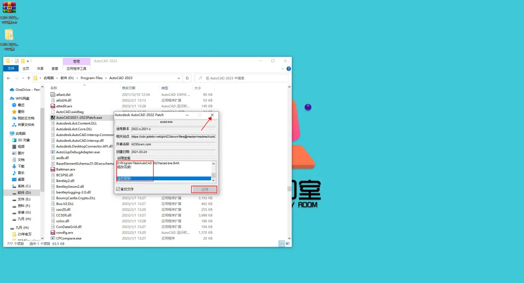524x283 pixels.
Task: Switch to the 查看 view ribbon tab
Action: point(55,68)
